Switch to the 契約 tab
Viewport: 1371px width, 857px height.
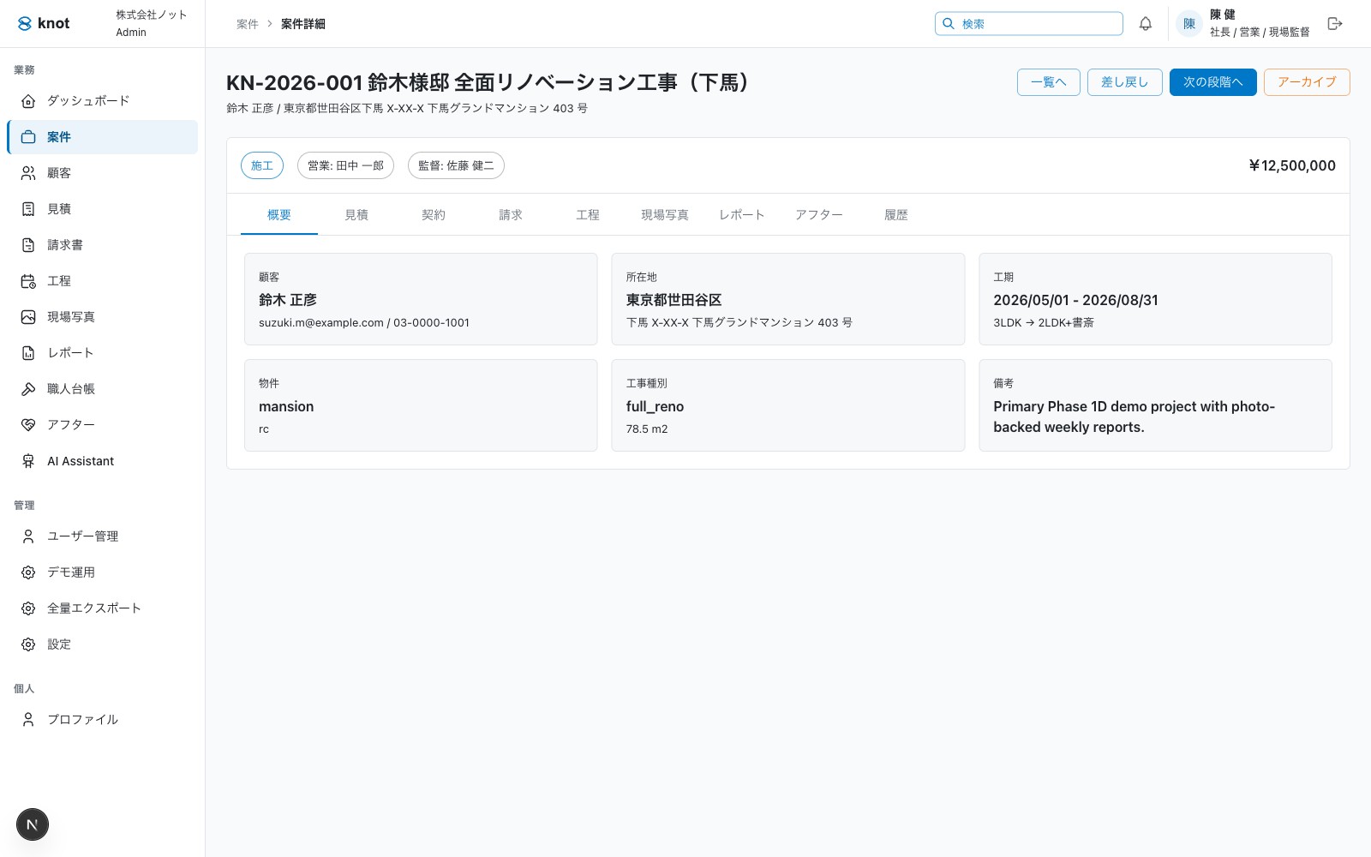[434, 215]
